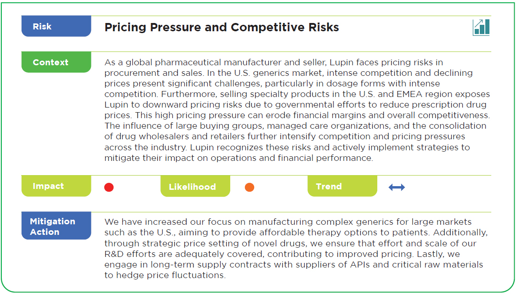517x296 pixels.
Task: Click the mitigation paragraph starting 'We have increased'
Action: [x=296, y=249]
